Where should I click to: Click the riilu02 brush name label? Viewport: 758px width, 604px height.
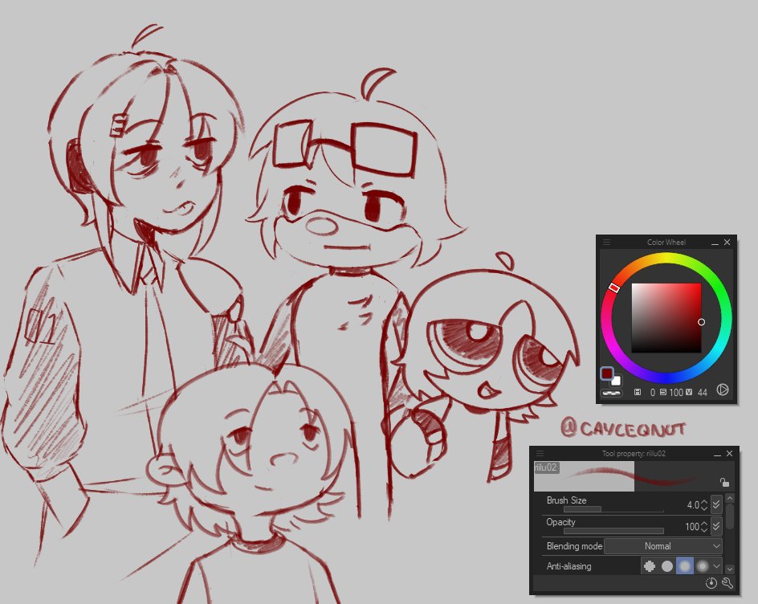click(x=546, y=467)
